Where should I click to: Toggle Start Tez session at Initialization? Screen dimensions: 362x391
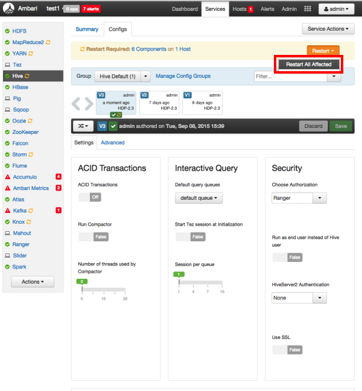coord(191,237)
